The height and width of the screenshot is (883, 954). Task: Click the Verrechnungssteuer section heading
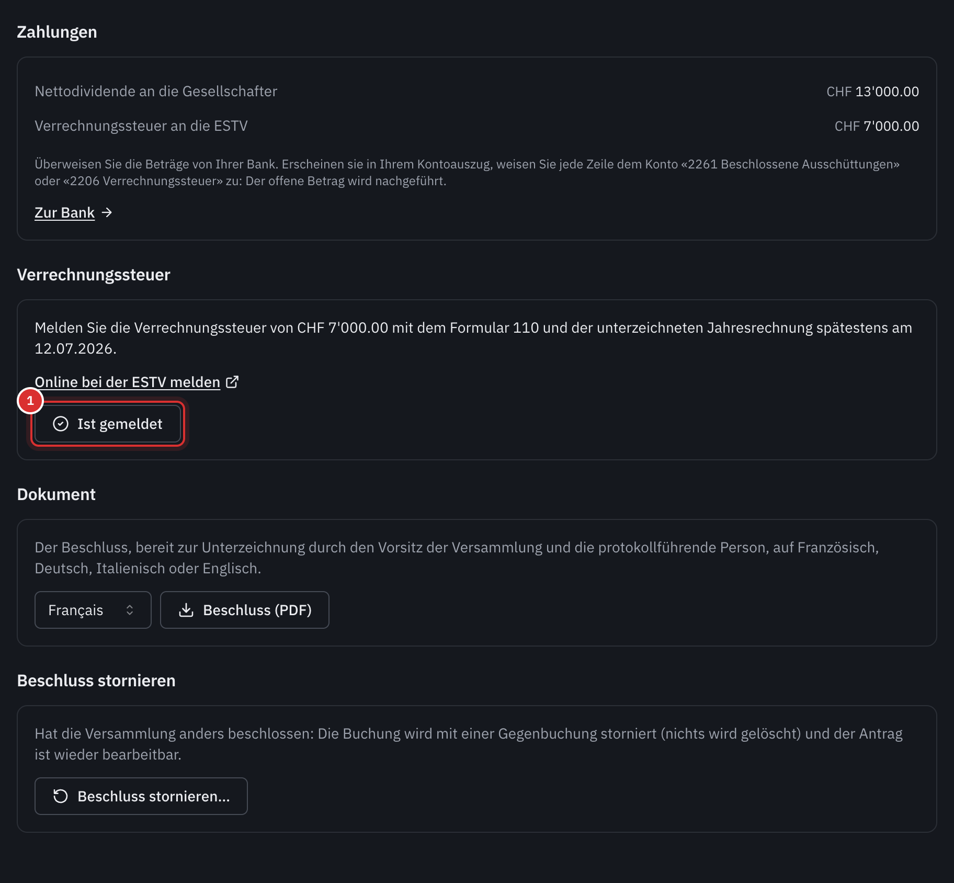[94, 275]
